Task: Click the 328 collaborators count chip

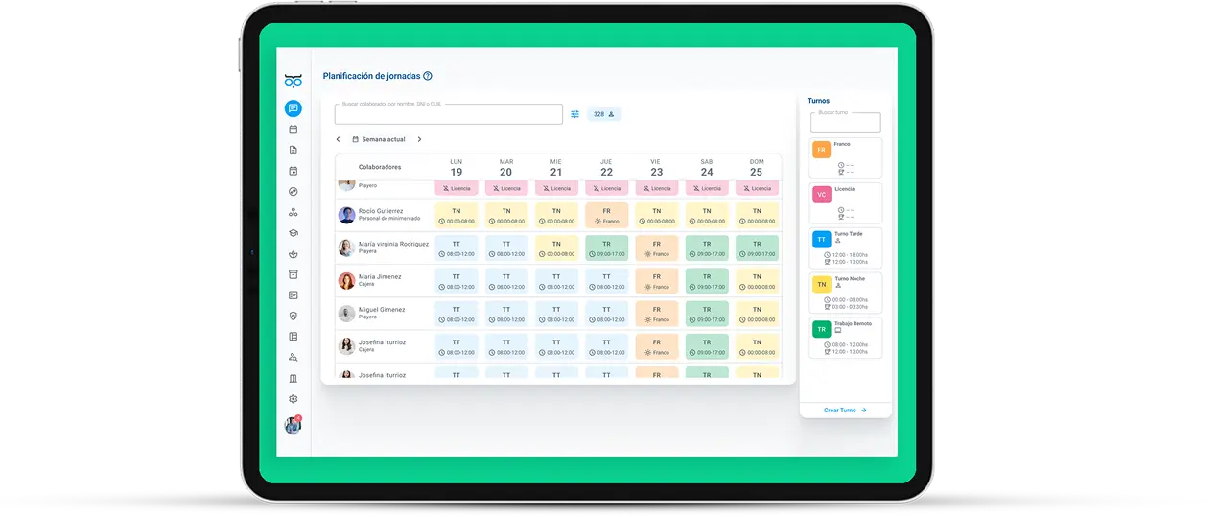Action: [x=603, y=114]
